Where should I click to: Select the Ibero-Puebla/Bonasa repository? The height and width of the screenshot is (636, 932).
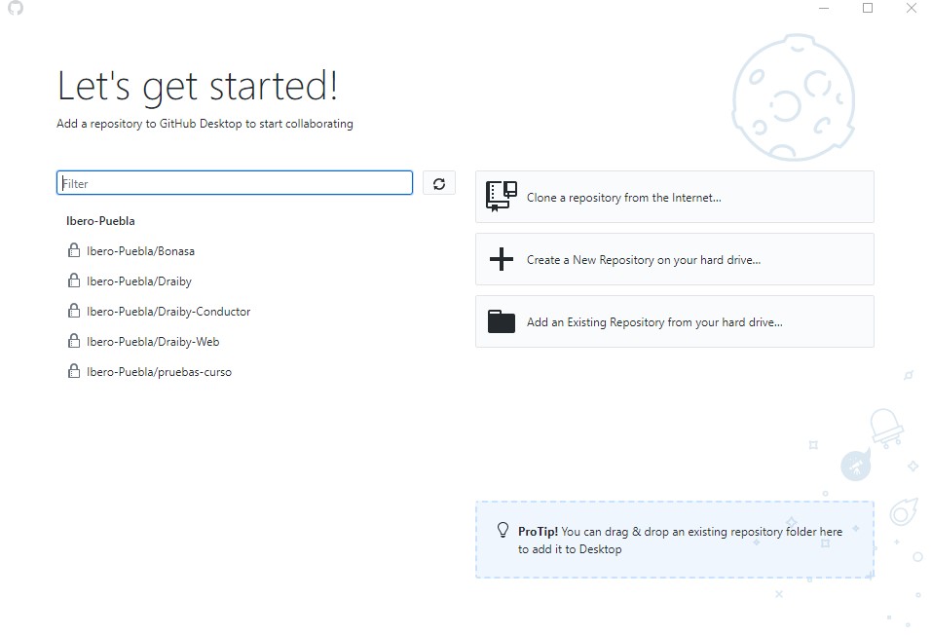coord(255,251)
